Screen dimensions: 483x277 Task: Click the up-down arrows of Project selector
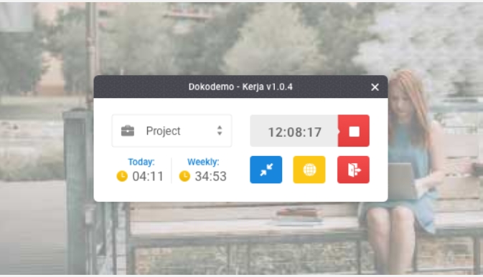pyautogui.click(x=220, y=130)
